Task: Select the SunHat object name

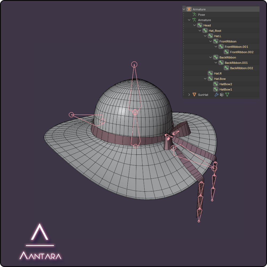Action: point(203,95)
